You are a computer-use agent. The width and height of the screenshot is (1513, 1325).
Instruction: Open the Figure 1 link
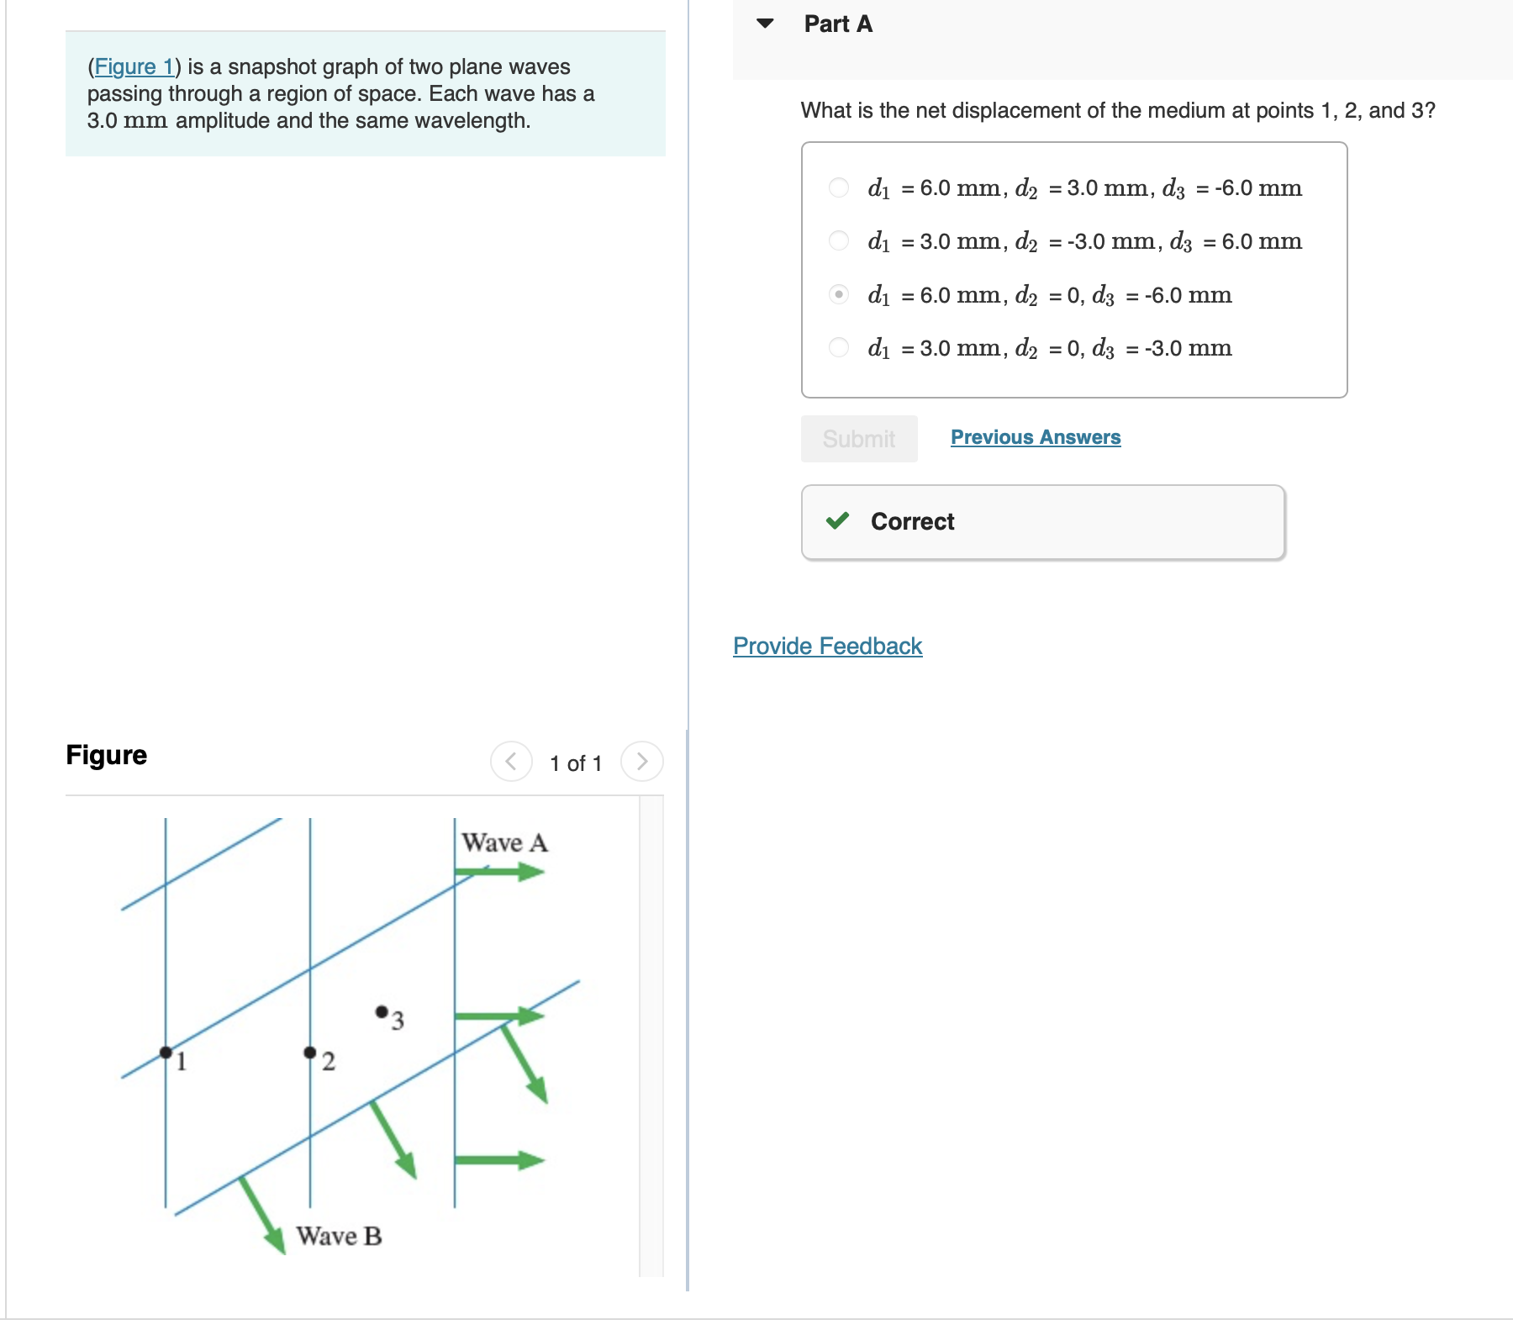point(134,67)
